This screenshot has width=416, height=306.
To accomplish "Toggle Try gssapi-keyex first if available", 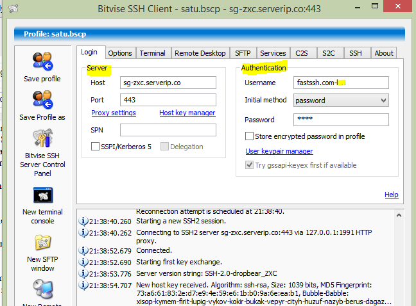I will [249, 165].
